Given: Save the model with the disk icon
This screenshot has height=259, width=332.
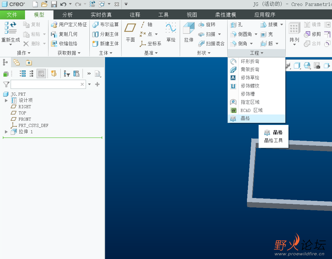Looking at the screenshot, I should pyautogui.click(x=54, y=4).
